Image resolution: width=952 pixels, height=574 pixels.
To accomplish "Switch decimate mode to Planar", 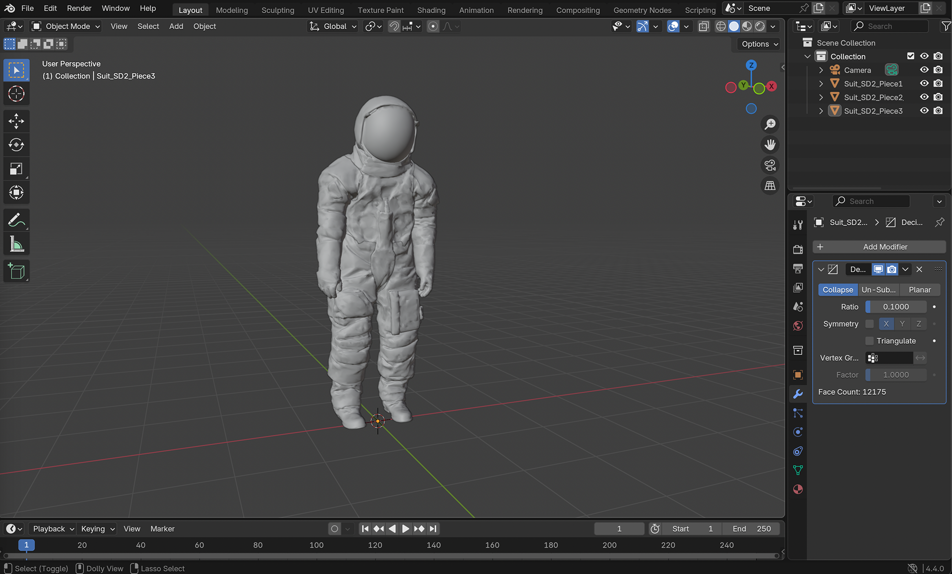I will click(x=919, y=290).
